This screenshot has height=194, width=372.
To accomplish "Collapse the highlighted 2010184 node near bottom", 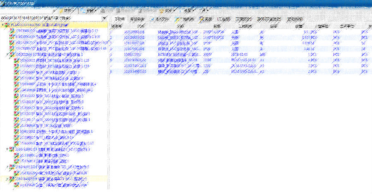I will click(7, 179).
